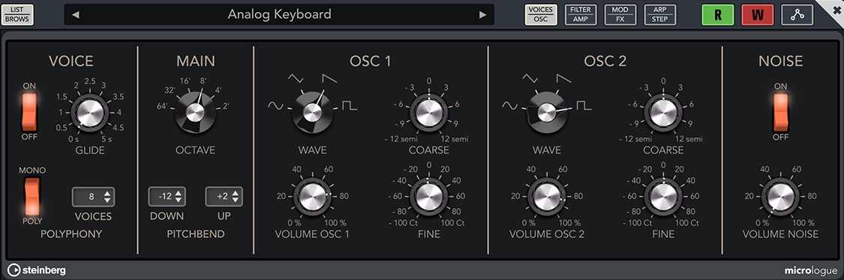Load the next preset with right arrow
The image size is (844, 280).
pos(483,14)
